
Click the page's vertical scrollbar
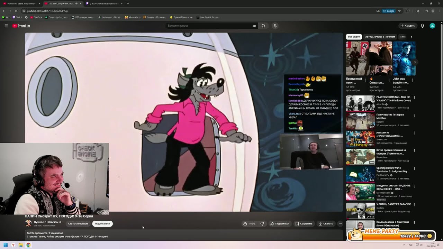(441, 76)
